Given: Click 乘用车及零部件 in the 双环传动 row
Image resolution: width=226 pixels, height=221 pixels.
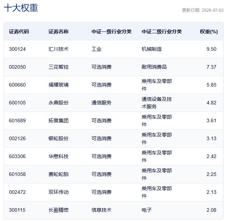Looking at the screenshot, I should click(x=157, y=192).
